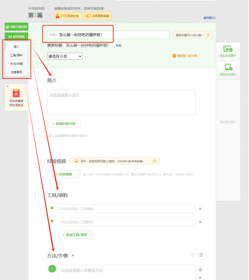This screenshot has height=280, width=249.
Task: Select 工具/原料 in the left navigation
Action: point(16,55)
